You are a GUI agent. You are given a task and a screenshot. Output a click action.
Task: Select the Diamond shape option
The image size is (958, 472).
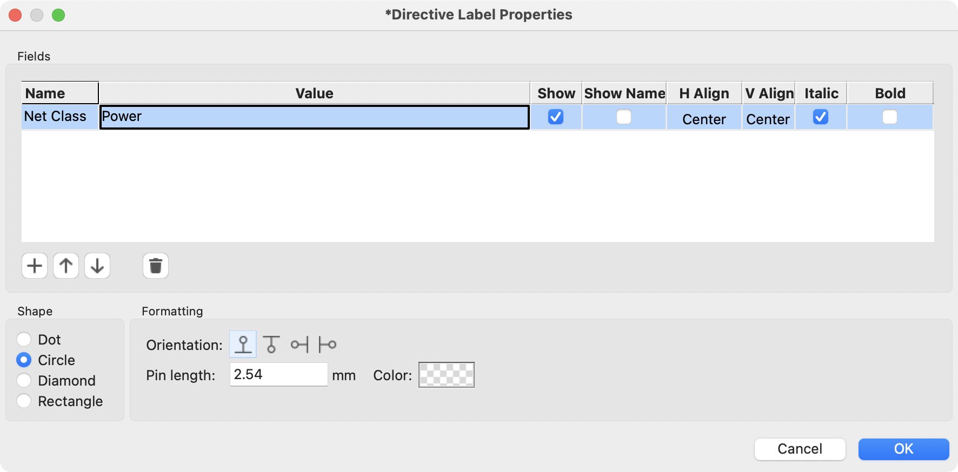(24, 380)
